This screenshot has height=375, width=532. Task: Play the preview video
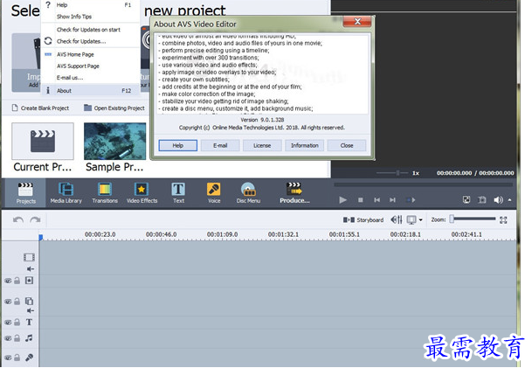[x=342, y=200]
